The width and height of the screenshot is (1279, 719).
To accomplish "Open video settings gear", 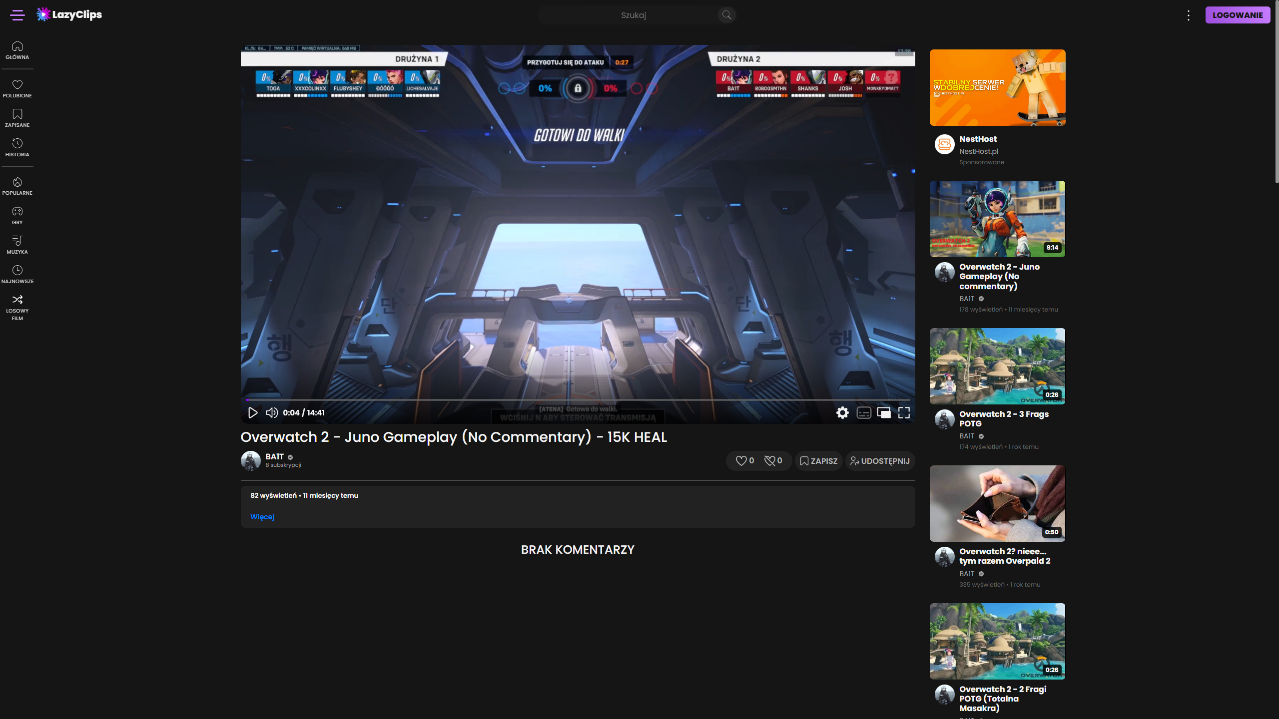I will pos(842,412).
